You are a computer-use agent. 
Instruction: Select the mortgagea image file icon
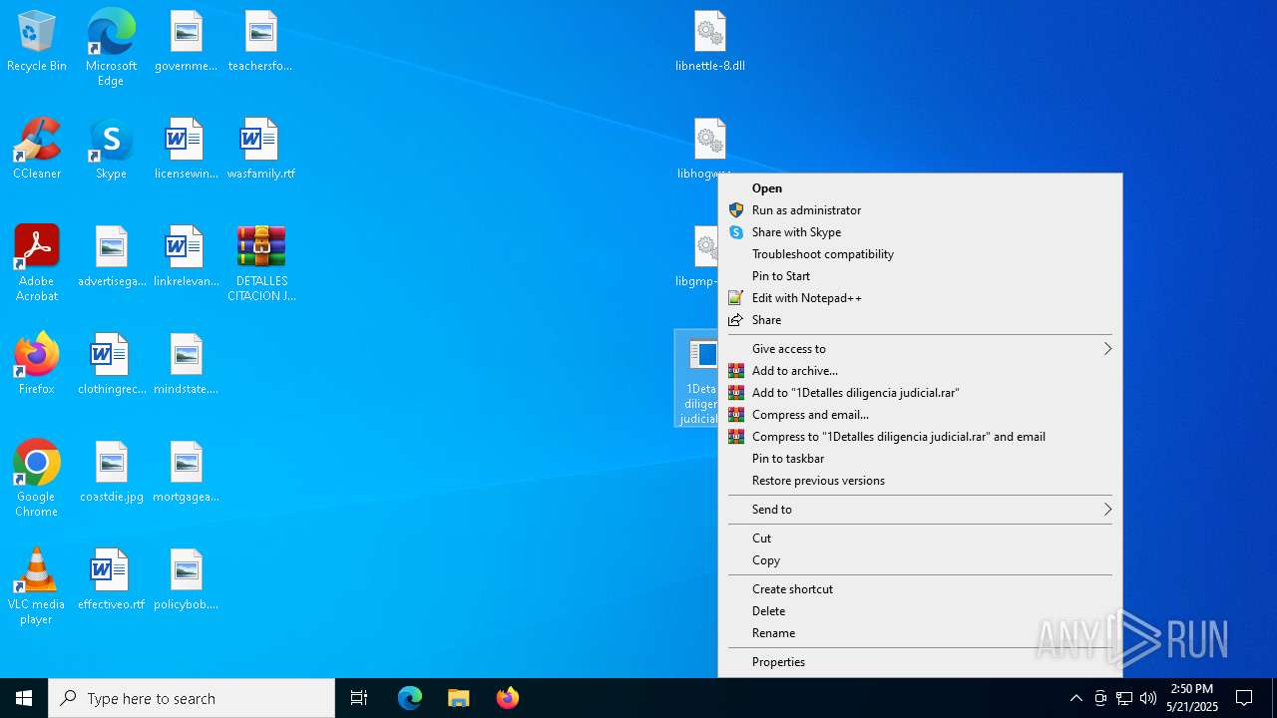pos(186,472)
